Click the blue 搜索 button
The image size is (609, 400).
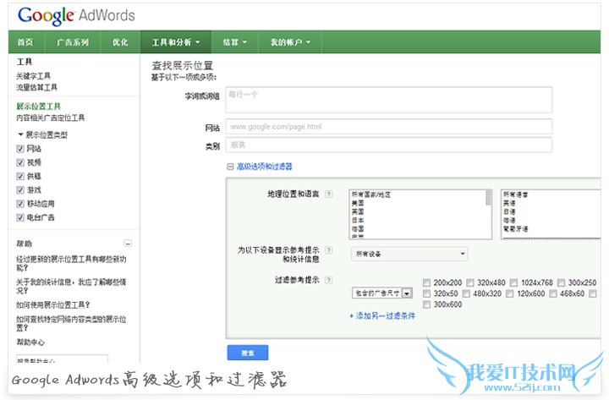pos(248,353)
